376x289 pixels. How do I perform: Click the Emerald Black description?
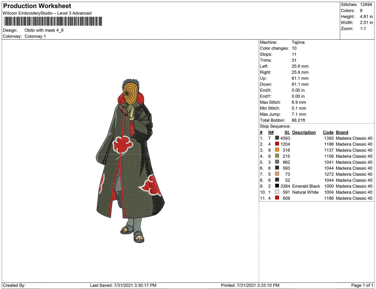coord(306,186)
